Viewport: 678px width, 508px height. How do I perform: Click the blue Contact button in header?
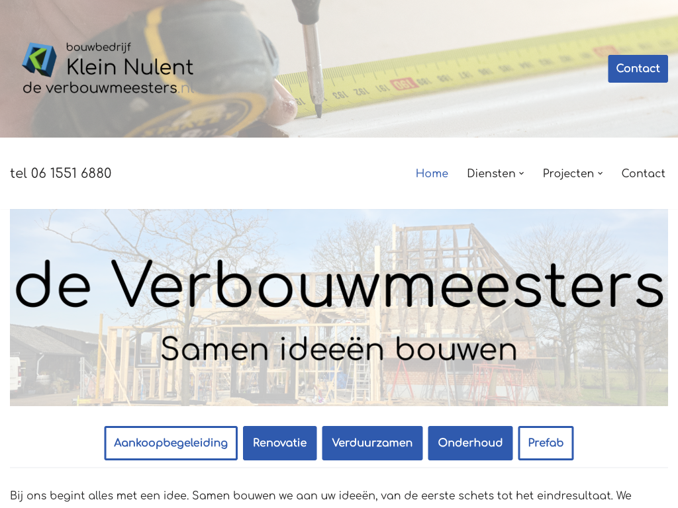tap(638, 68)
